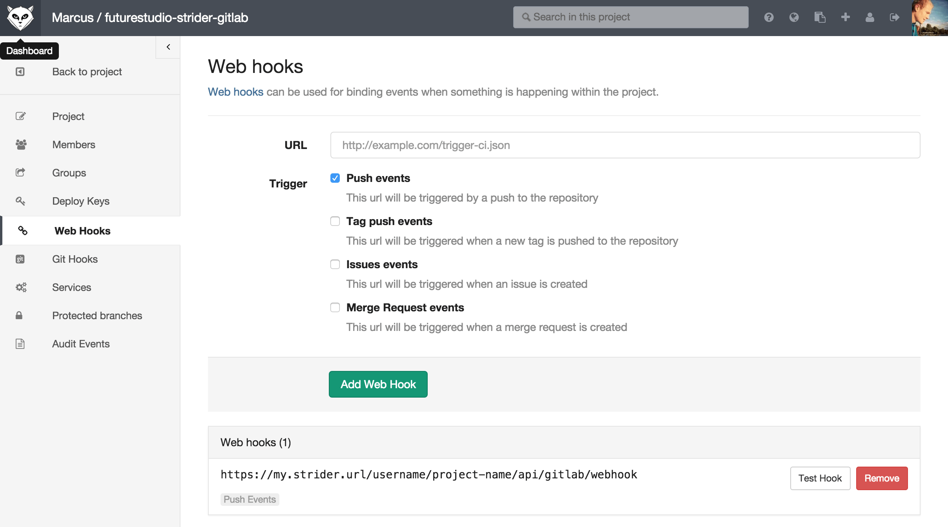Navigate to Members section
Screen dimensions: 948x527
[x=74, y=144]
